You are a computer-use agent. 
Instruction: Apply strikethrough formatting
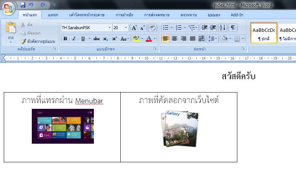coord(97,39)
